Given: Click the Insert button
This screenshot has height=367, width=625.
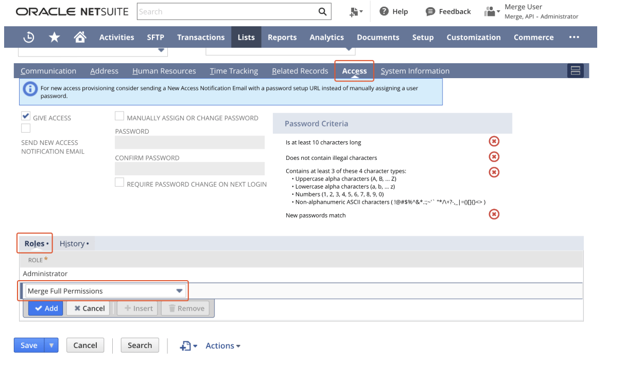Looking at the screenshot, I should coord(137,308).
